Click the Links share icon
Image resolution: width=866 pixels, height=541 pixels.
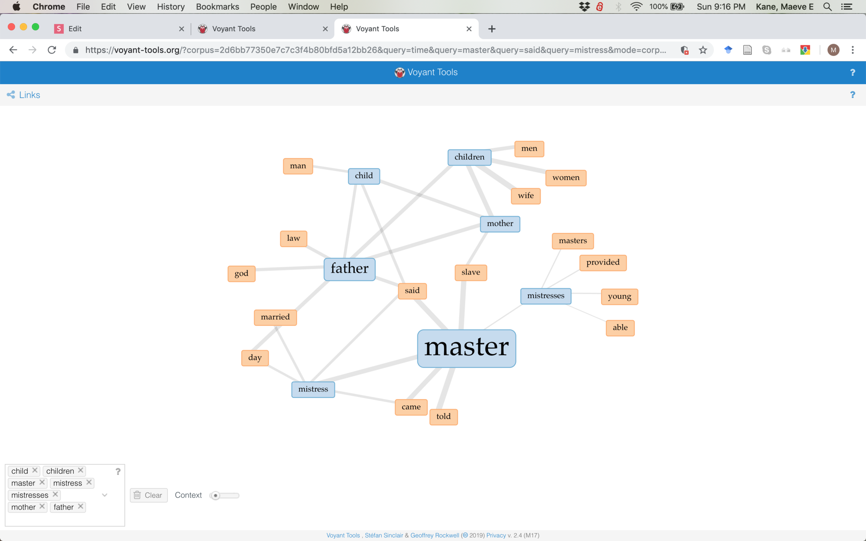click(x=11, y=95)
